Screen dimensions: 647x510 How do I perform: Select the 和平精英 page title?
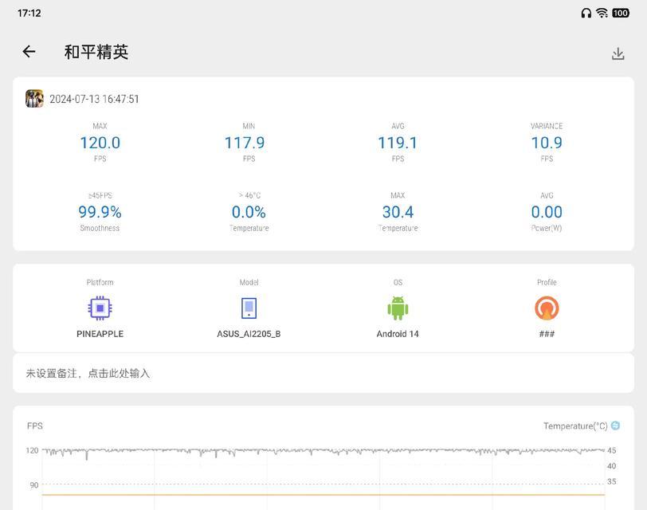click(96, 52)
